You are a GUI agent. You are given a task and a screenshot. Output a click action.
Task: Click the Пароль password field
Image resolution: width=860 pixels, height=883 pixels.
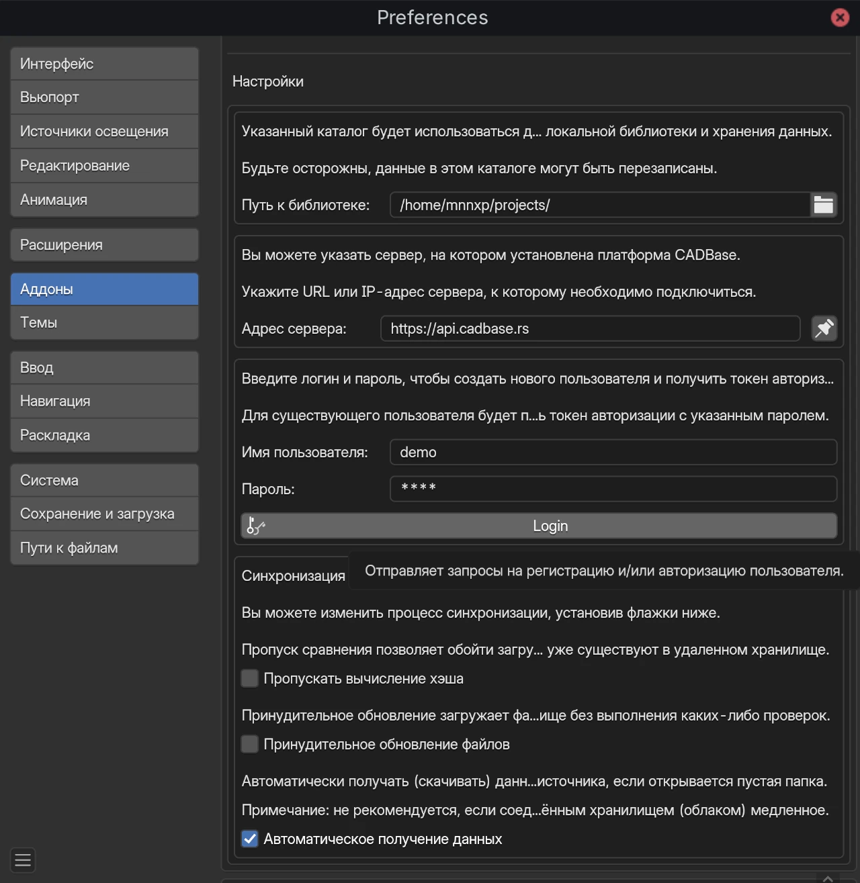[x=613, y=489]
